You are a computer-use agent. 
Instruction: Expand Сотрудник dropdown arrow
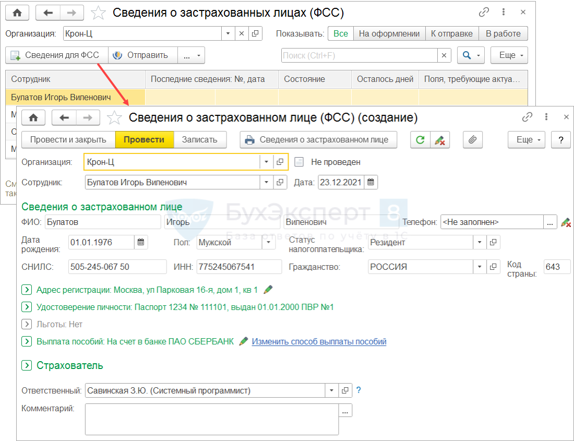click(266, 182)
